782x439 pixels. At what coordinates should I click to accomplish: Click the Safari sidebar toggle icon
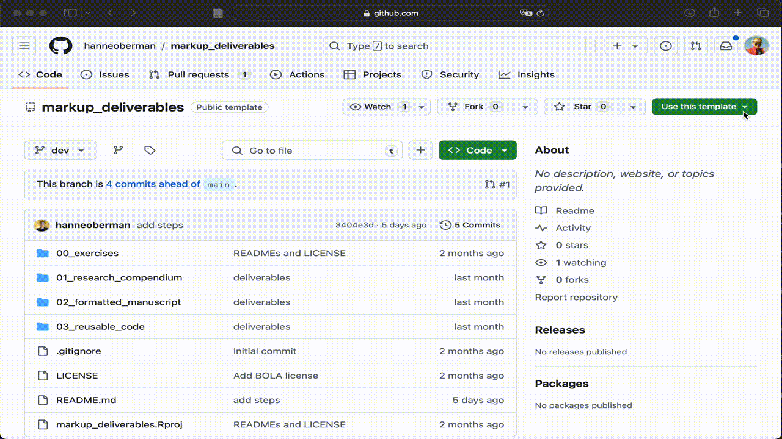point(70,13)
